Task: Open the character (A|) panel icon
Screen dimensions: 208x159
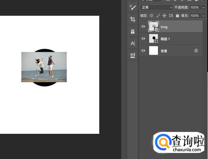Action: click(x=133, y=43)
